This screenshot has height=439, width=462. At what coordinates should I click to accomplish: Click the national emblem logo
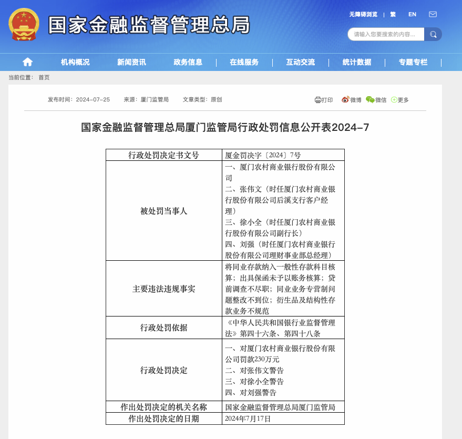24,25
